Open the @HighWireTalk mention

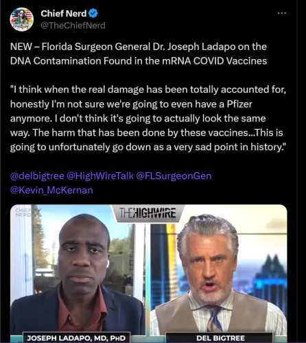tap(100, 176)
